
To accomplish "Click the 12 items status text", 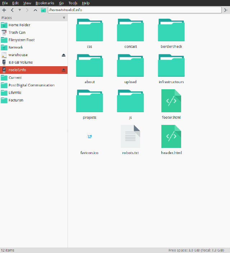I will [8, 250].
